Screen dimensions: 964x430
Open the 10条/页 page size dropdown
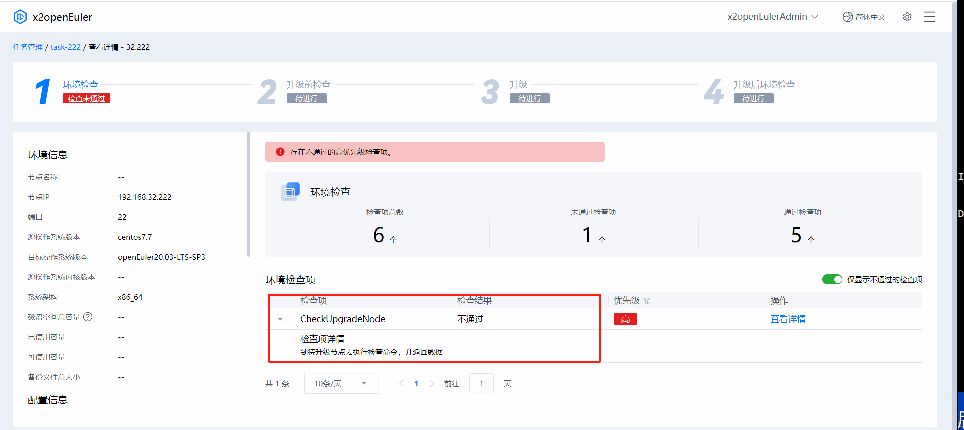341,383
